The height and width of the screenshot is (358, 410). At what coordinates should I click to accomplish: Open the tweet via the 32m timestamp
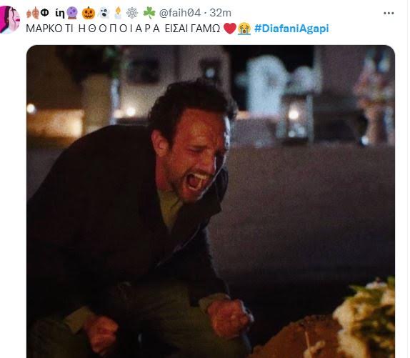[x=221, y=13]
